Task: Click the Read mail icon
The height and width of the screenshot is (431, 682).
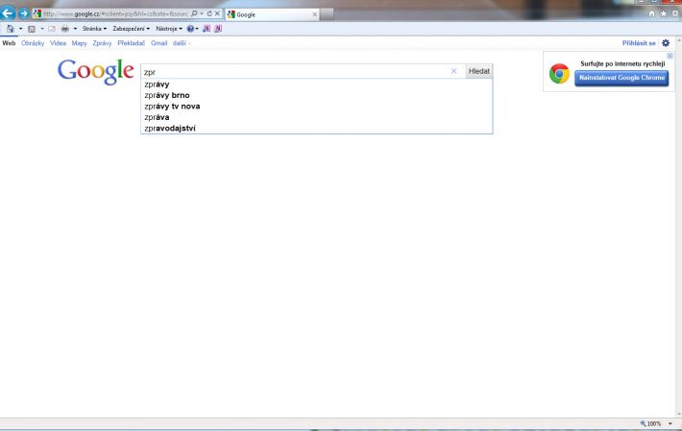Action: 52,29
